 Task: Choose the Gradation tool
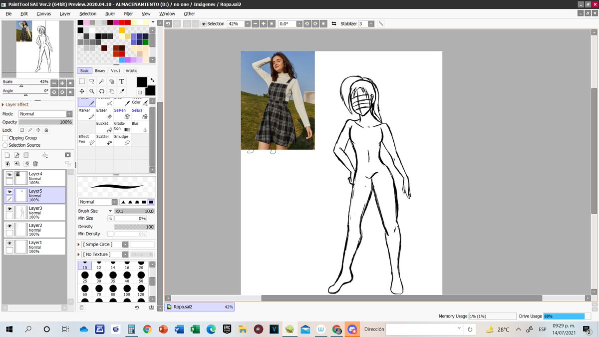click(x=122, y=127)
